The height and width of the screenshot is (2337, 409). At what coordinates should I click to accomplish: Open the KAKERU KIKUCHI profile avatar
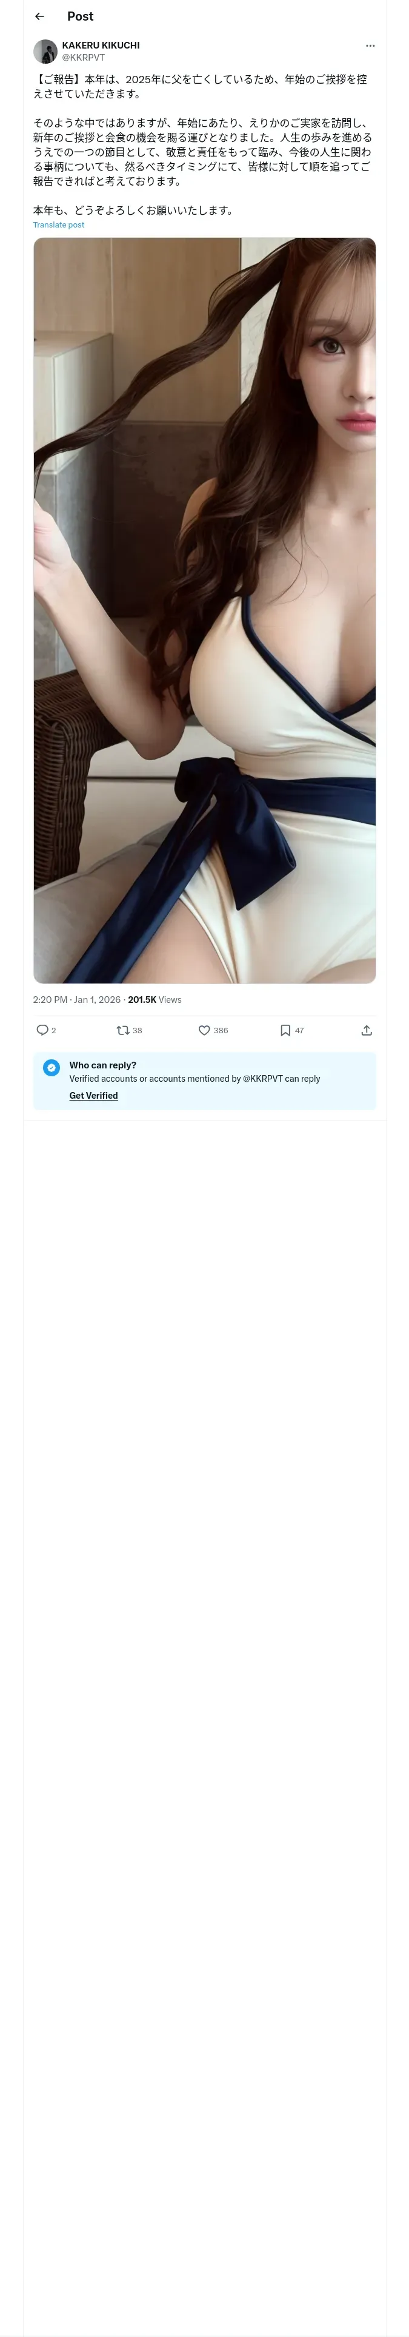pos(44,51)
